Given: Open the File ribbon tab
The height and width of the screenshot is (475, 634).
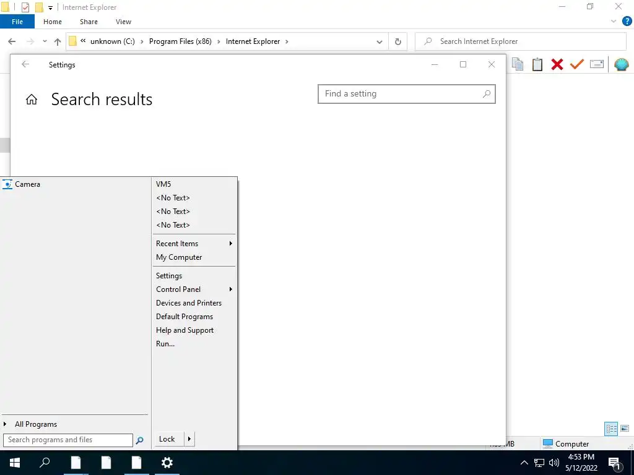Looking at the screenshot, I should click(x=17, y=22).
